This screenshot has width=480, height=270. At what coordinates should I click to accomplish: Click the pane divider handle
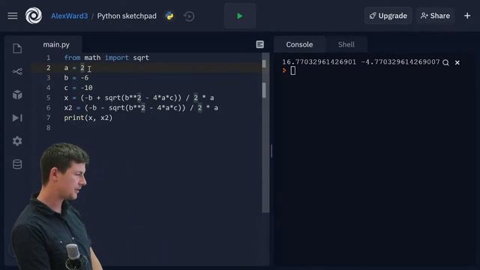[271, 151]
